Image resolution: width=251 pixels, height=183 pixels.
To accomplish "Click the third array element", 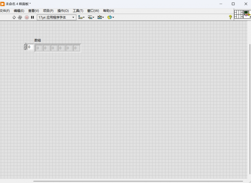I will click(x=54, y=48).
